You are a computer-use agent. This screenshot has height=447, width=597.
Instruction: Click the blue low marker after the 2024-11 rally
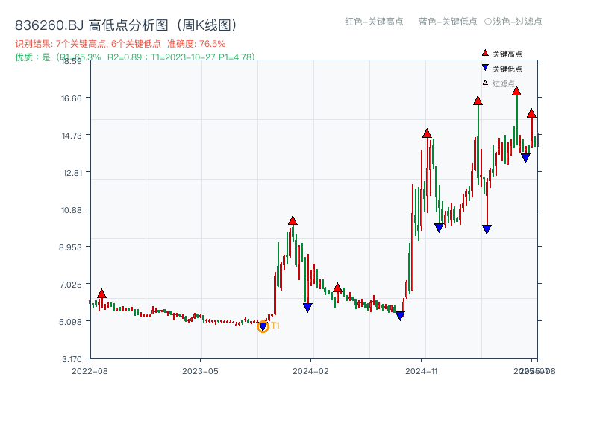pos(438,227)
